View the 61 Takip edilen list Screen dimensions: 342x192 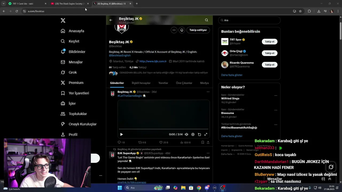click(118, 67)
